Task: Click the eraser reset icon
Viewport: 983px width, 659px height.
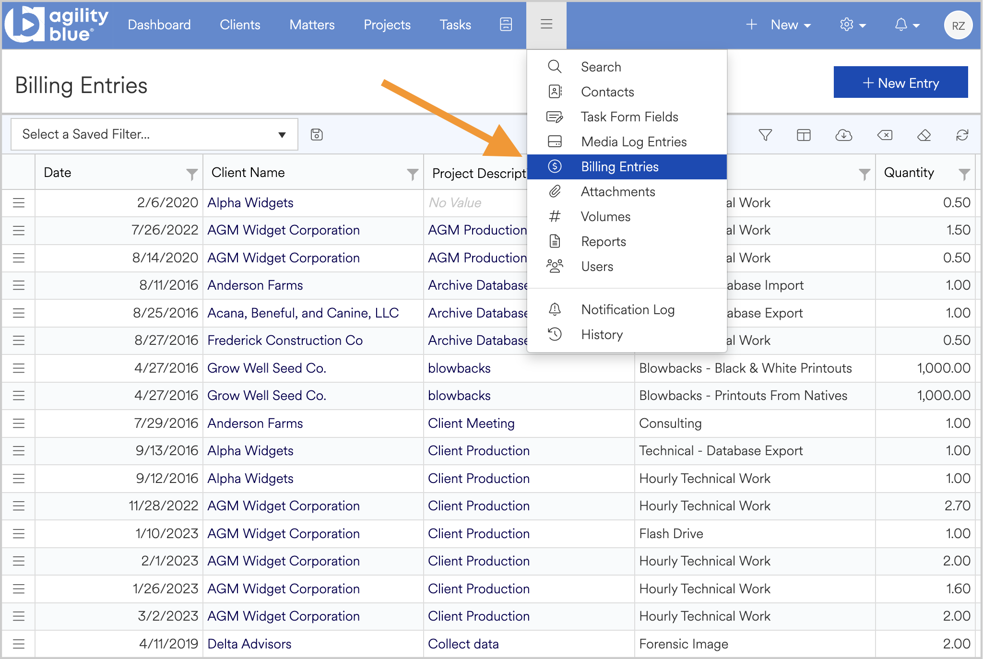Action: pos(924,135)
